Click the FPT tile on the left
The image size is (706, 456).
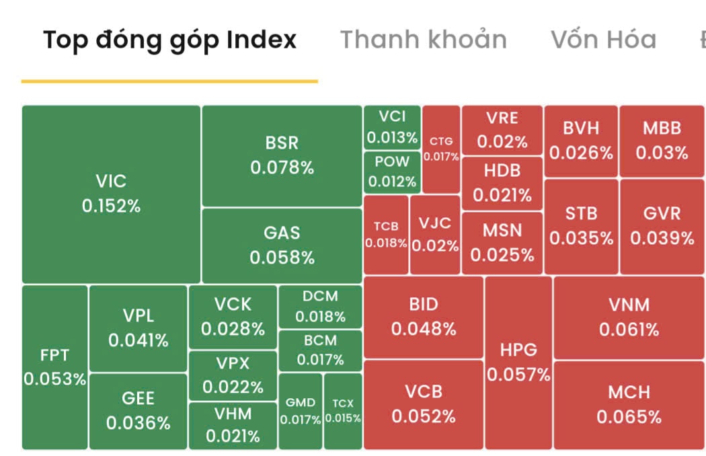[x=54, y=367]
